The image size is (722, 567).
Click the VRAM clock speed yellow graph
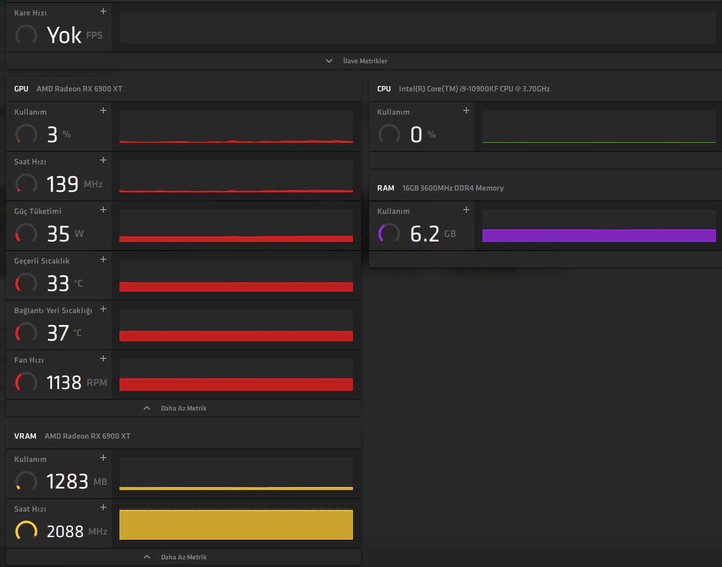click(x=236, y=523)
